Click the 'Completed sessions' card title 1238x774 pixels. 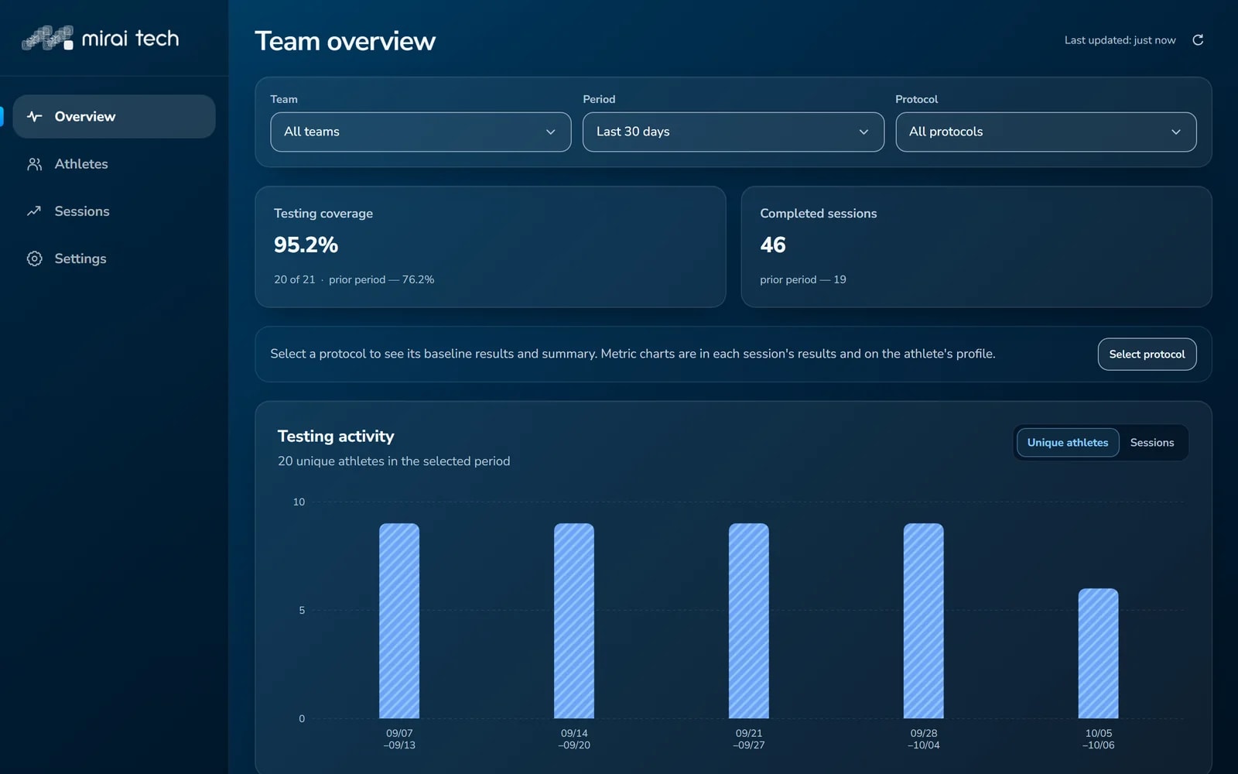818,214
